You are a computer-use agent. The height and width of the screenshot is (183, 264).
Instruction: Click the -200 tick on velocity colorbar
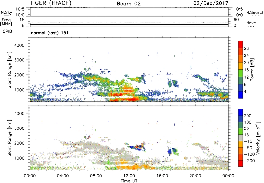pos(249,161)
